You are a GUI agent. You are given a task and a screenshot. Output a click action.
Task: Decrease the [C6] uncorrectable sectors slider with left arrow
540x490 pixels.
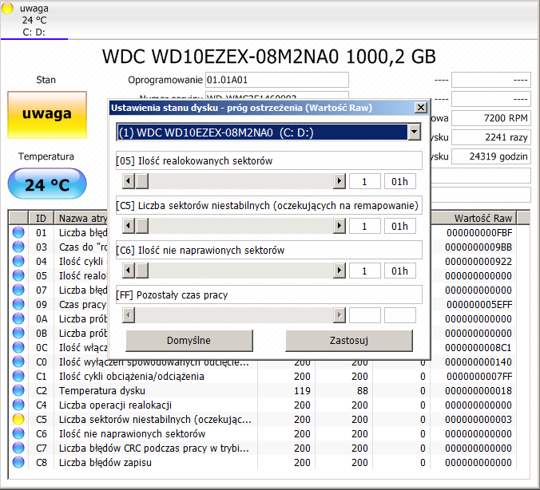click(129, 271)
